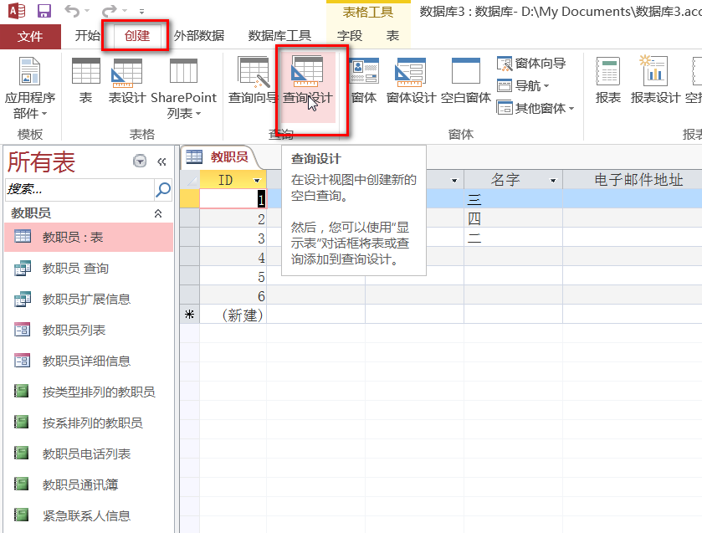Switch to the 表 tab under 表格工具

tap(392, 35)
